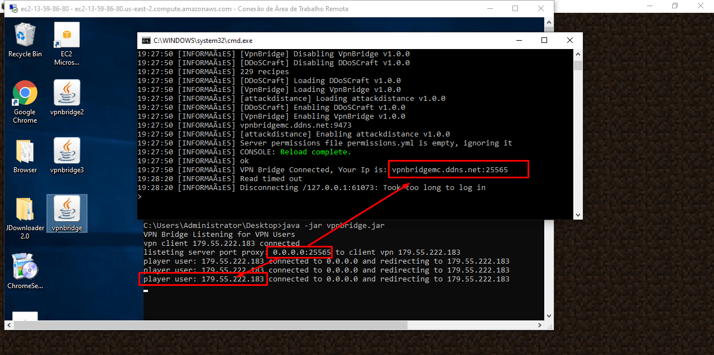Screen dimensions: 714x355
Task: Select the JDownloader 2.0 folder icon
Action: click(x=25, y=218)
